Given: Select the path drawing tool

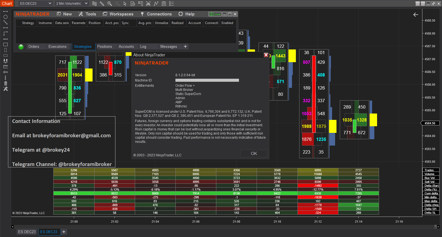Looking at the screenshot, I should (5, 33).
